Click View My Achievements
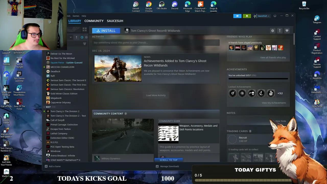The height and width of the screenshot is (184, 327). click(274, 103)
